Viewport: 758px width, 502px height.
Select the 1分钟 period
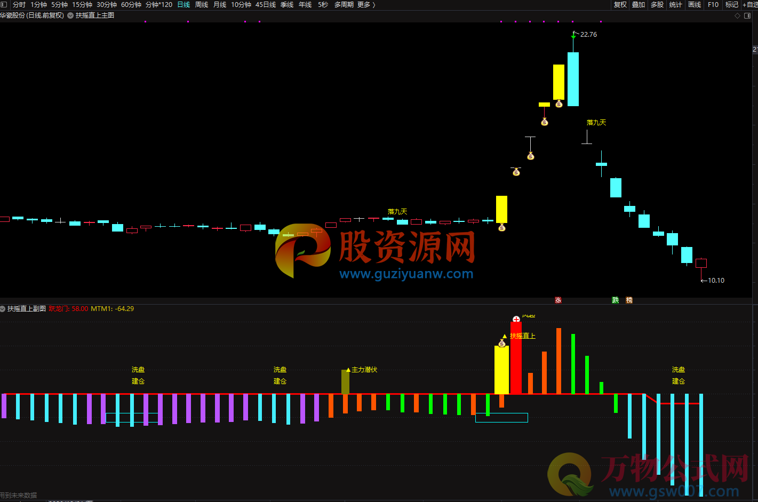(38, 4)
